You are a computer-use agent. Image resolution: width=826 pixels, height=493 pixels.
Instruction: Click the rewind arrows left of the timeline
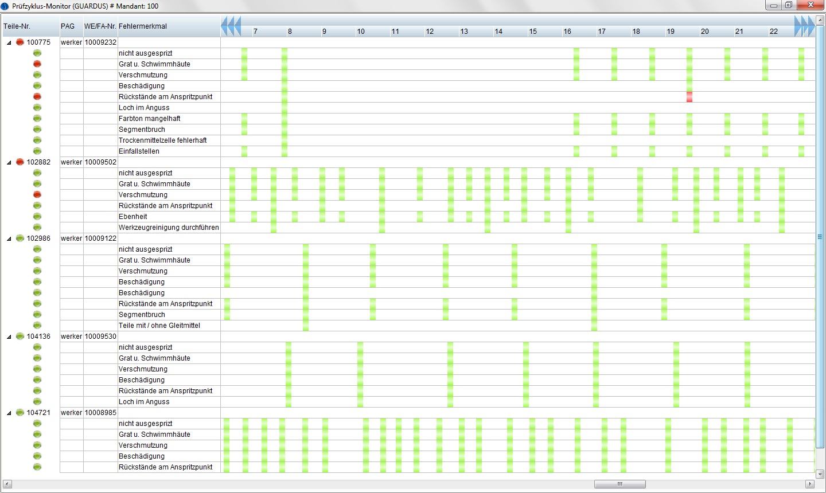[231, 26]
